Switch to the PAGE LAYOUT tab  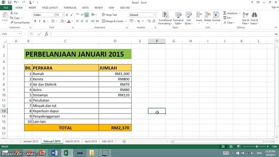point(50,8)
